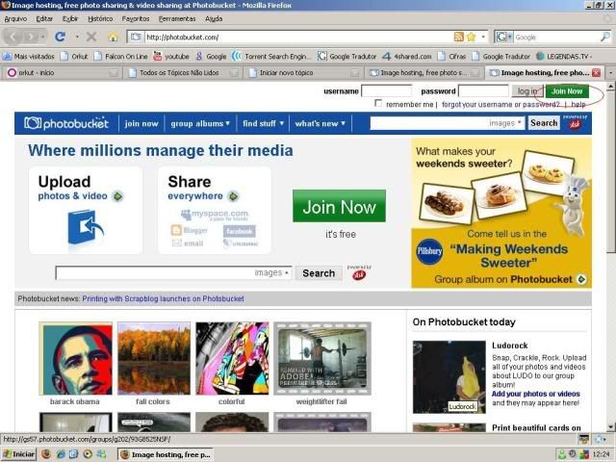This screenshot has width=616, height=462.
Task: Open the Arquivo menu
Action: pyautogui.click(x=15, y=18)
